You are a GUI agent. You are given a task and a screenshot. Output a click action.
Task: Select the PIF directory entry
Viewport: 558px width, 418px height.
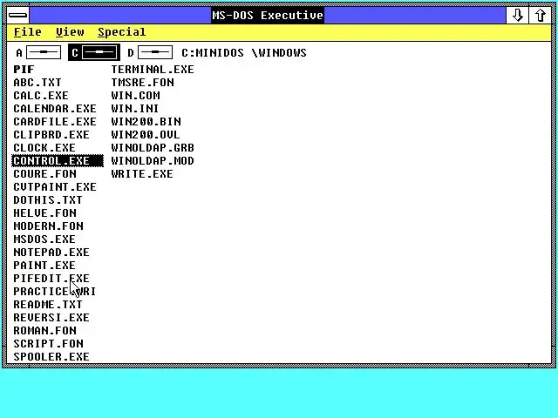coord(24,70)
